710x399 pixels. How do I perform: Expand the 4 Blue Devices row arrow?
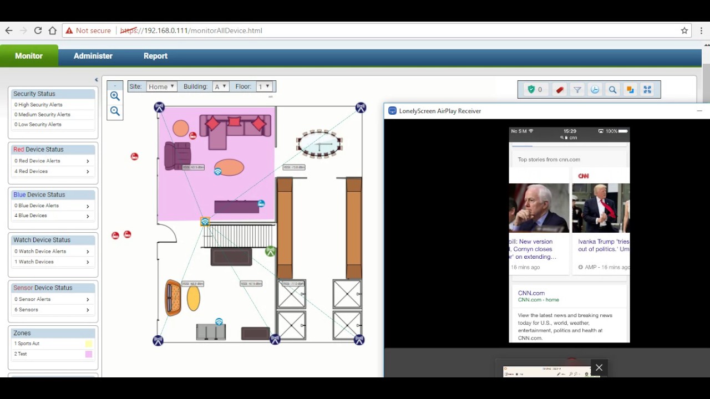coord(88,216)
